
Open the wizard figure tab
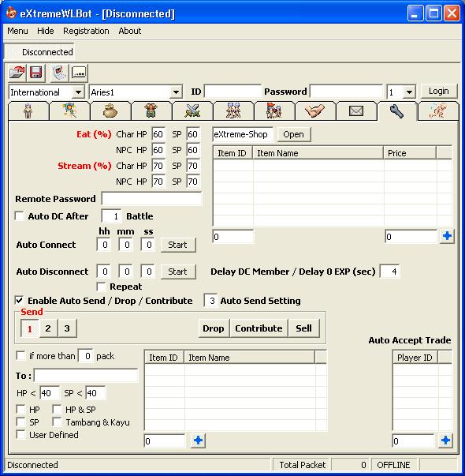(69, 111)
